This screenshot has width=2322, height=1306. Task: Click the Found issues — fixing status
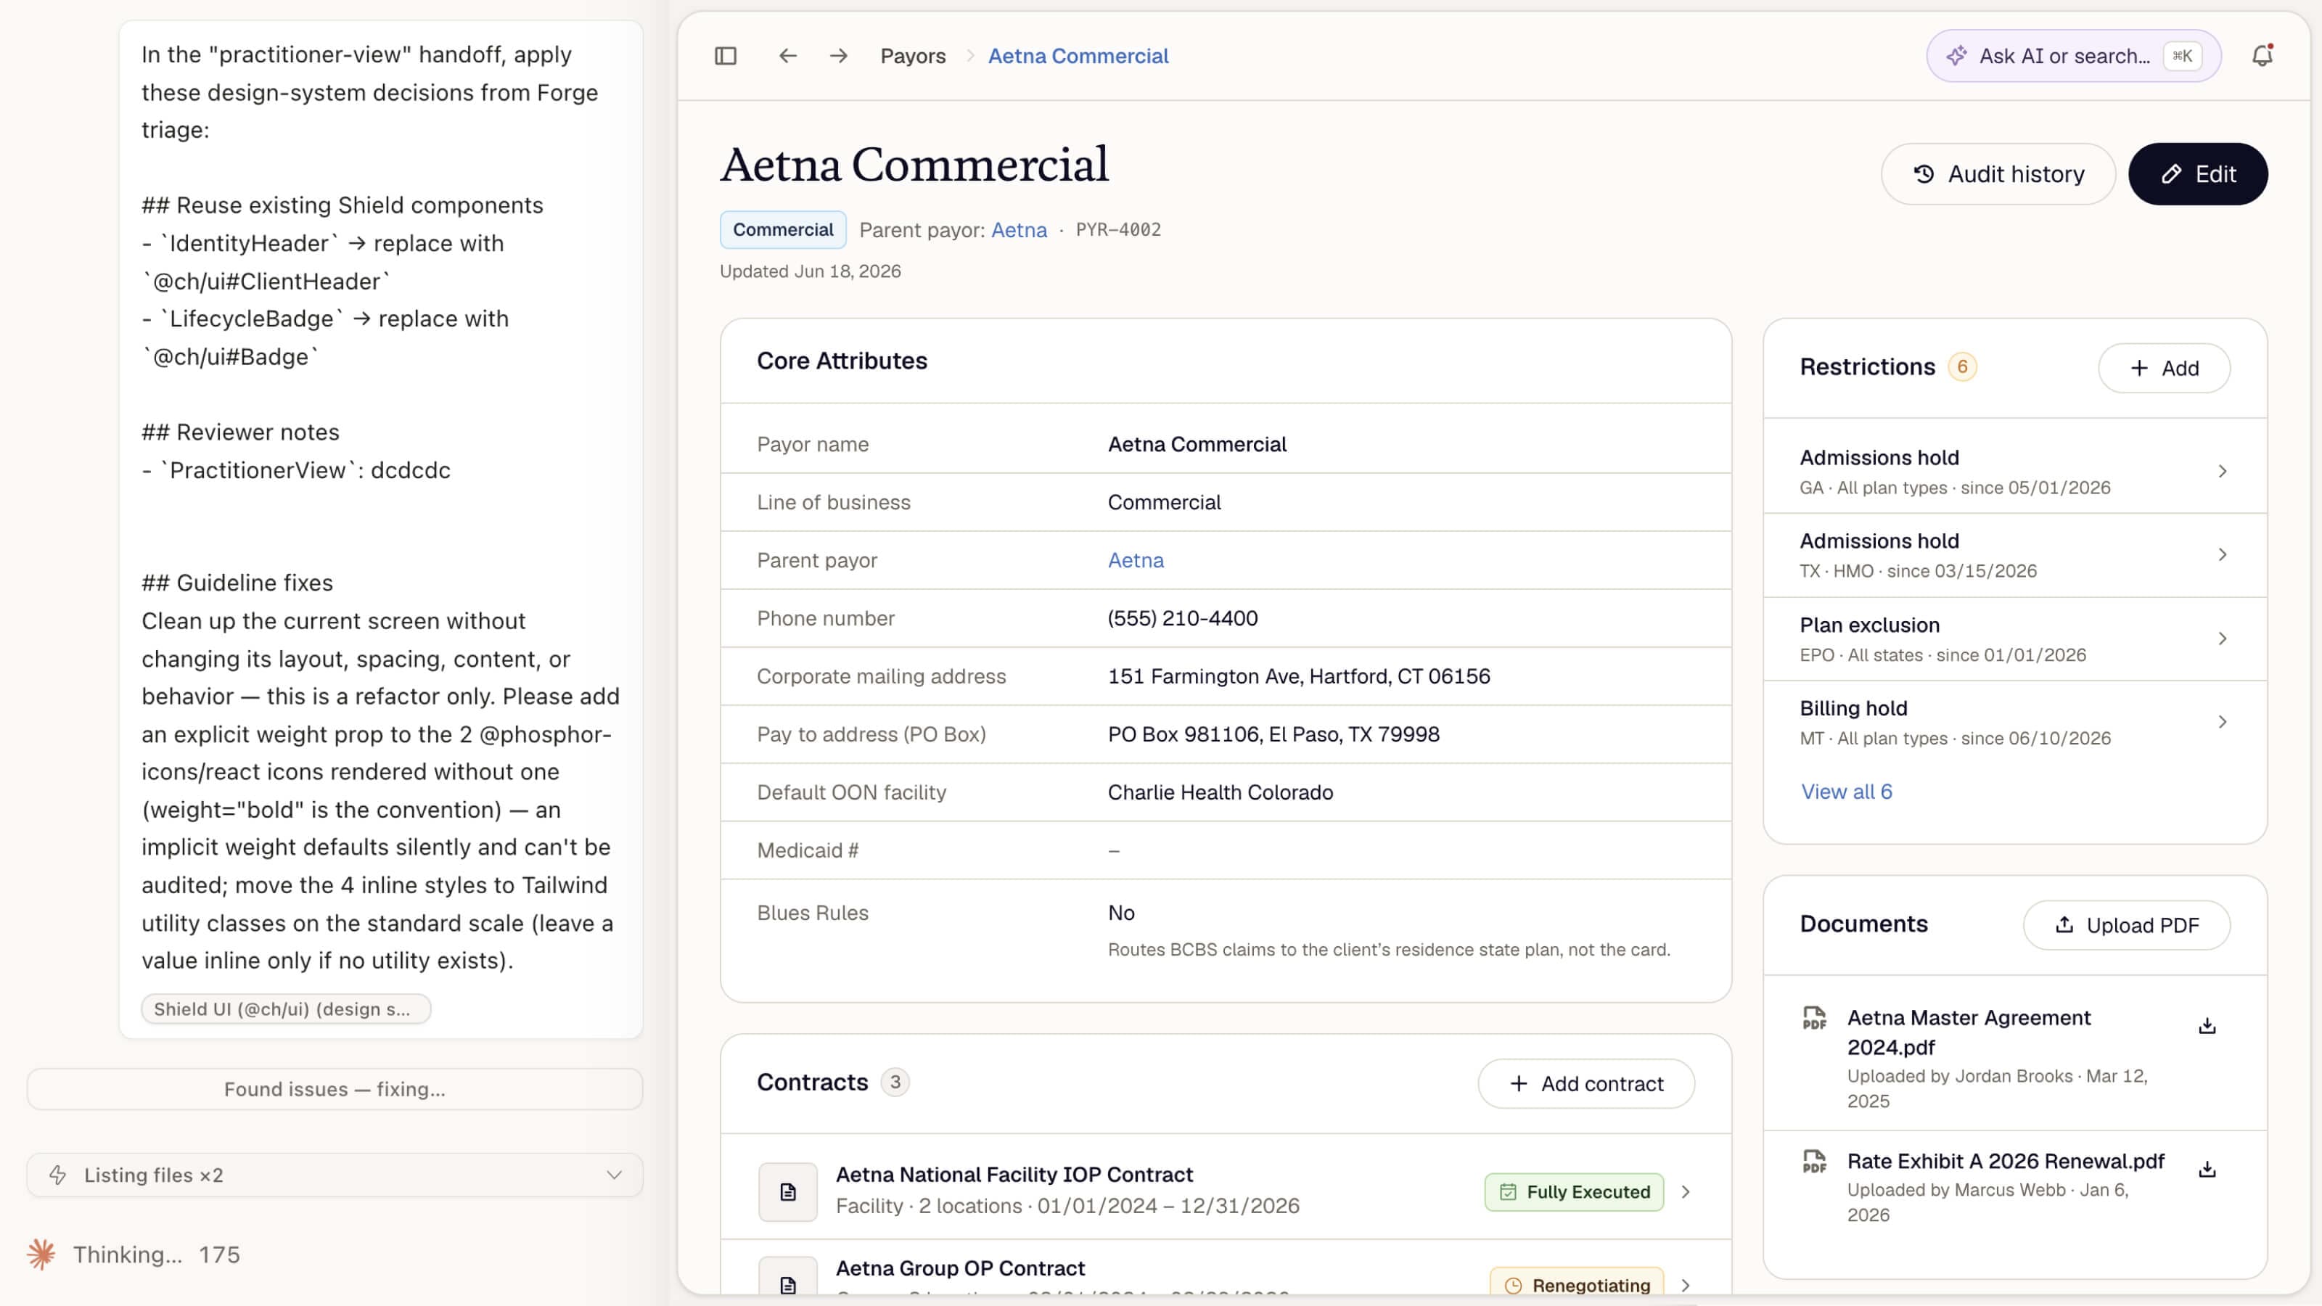[335, 1089]
